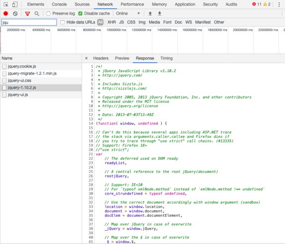Click the inspect element picker icon
This screenshot has height=244, width=285.
6,4
